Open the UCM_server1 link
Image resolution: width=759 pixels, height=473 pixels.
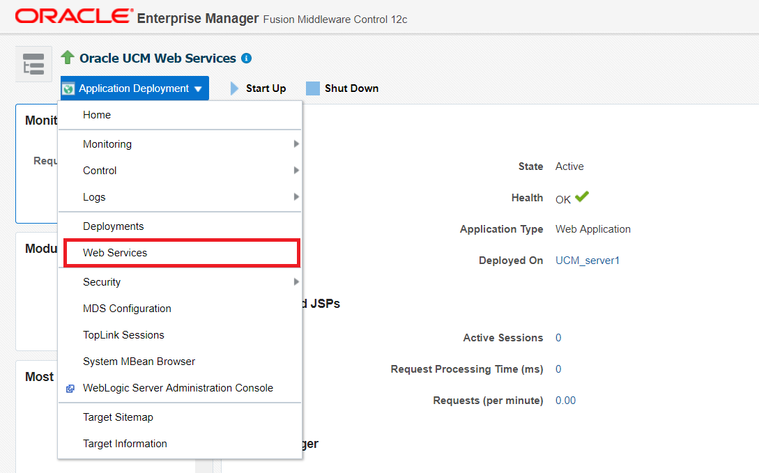click(x=587, y=261)
